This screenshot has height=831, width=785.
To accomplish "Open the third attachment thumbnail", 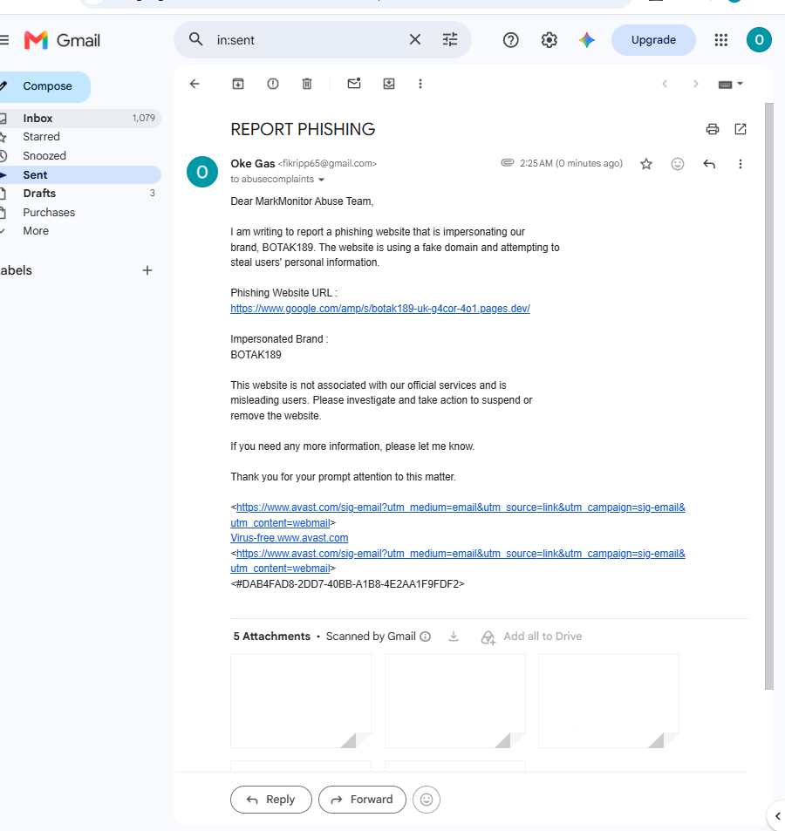I will pyautogui.click(x=609, y=701).
